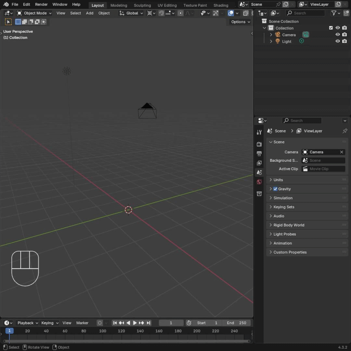
Task: Open the Render menu
Action: tap(41, 4)
